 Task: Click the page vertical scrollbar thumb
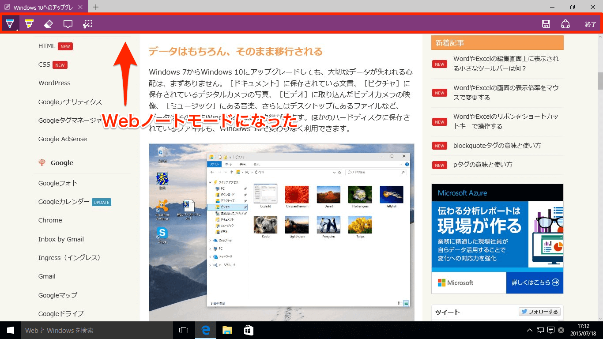pyautogui.click(x=600, y=80)
